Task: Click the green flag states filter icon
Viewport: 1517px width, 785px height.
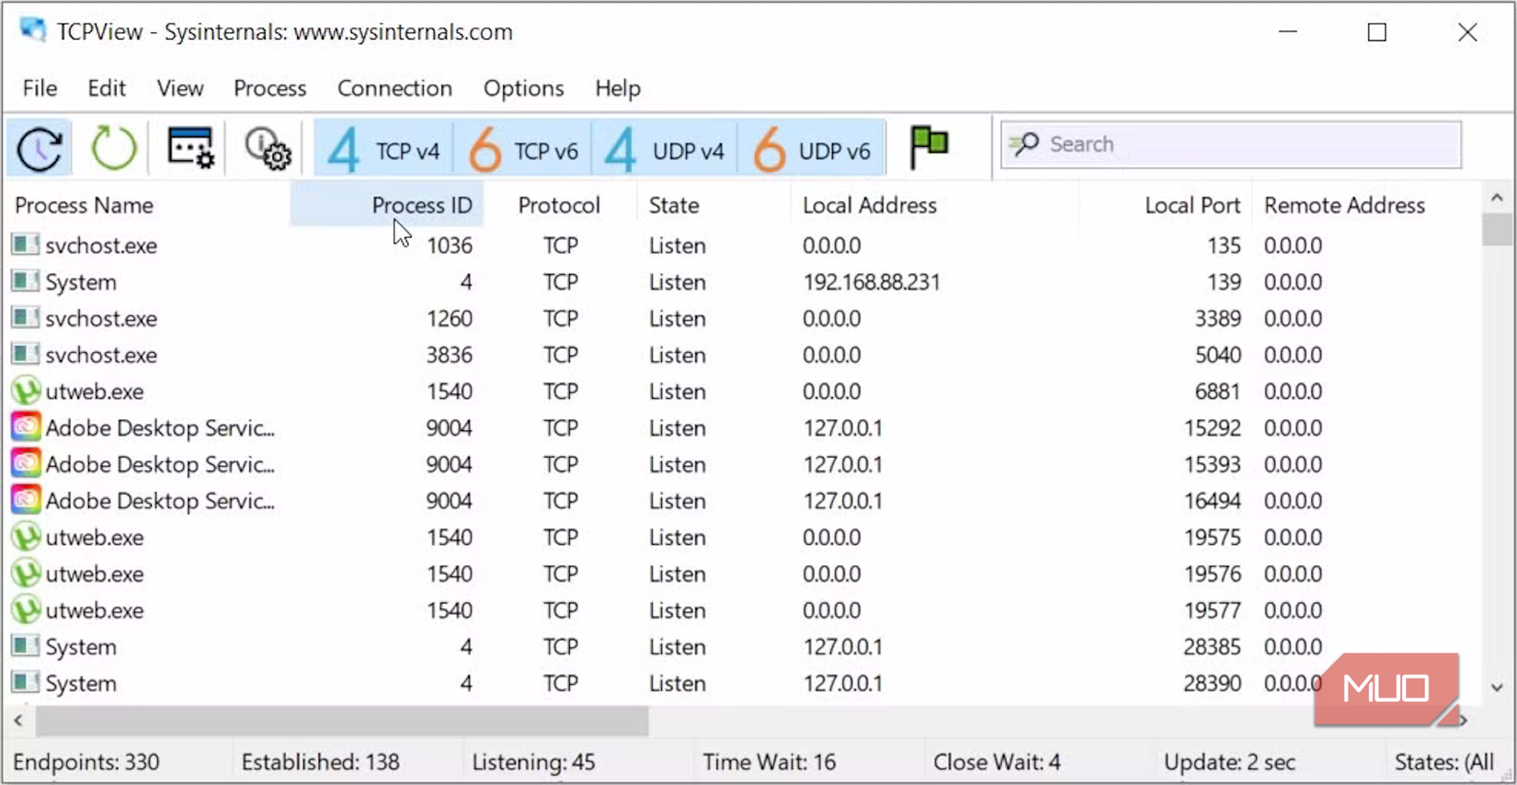Action: coord(929,146)
